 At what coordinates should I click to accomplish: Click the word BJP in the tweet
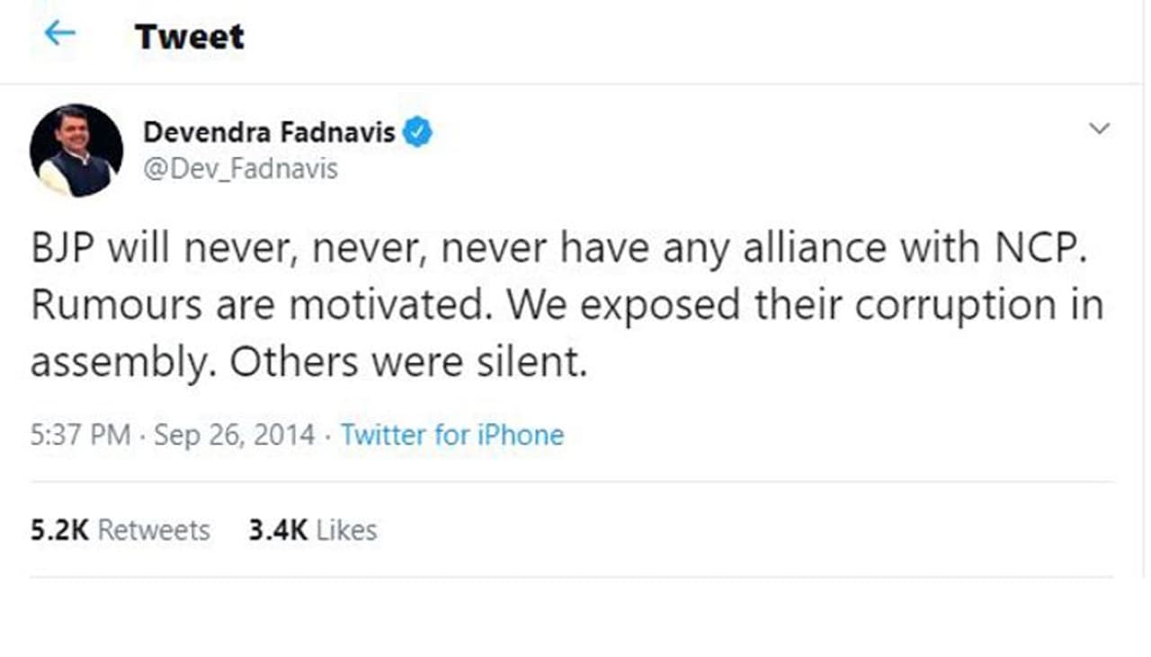[63, 249]
